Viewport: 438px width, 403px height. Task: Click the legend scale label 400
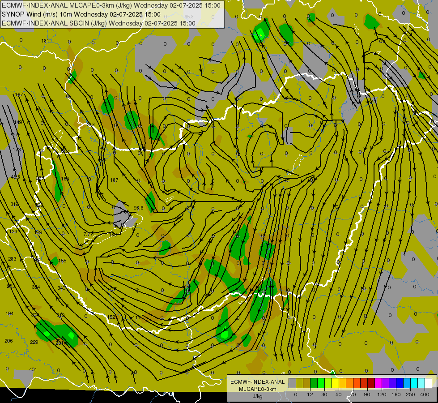tap(425, 394)
